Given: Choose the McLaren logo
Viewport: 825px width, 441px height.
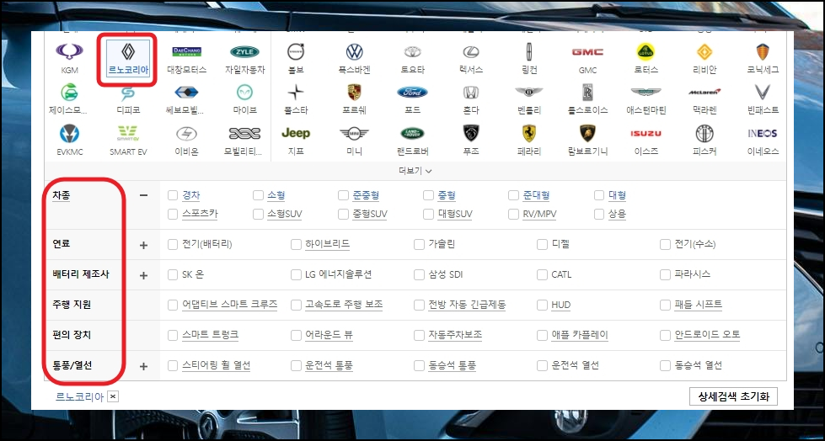Looking at the screenshot, I should [704, 92].
